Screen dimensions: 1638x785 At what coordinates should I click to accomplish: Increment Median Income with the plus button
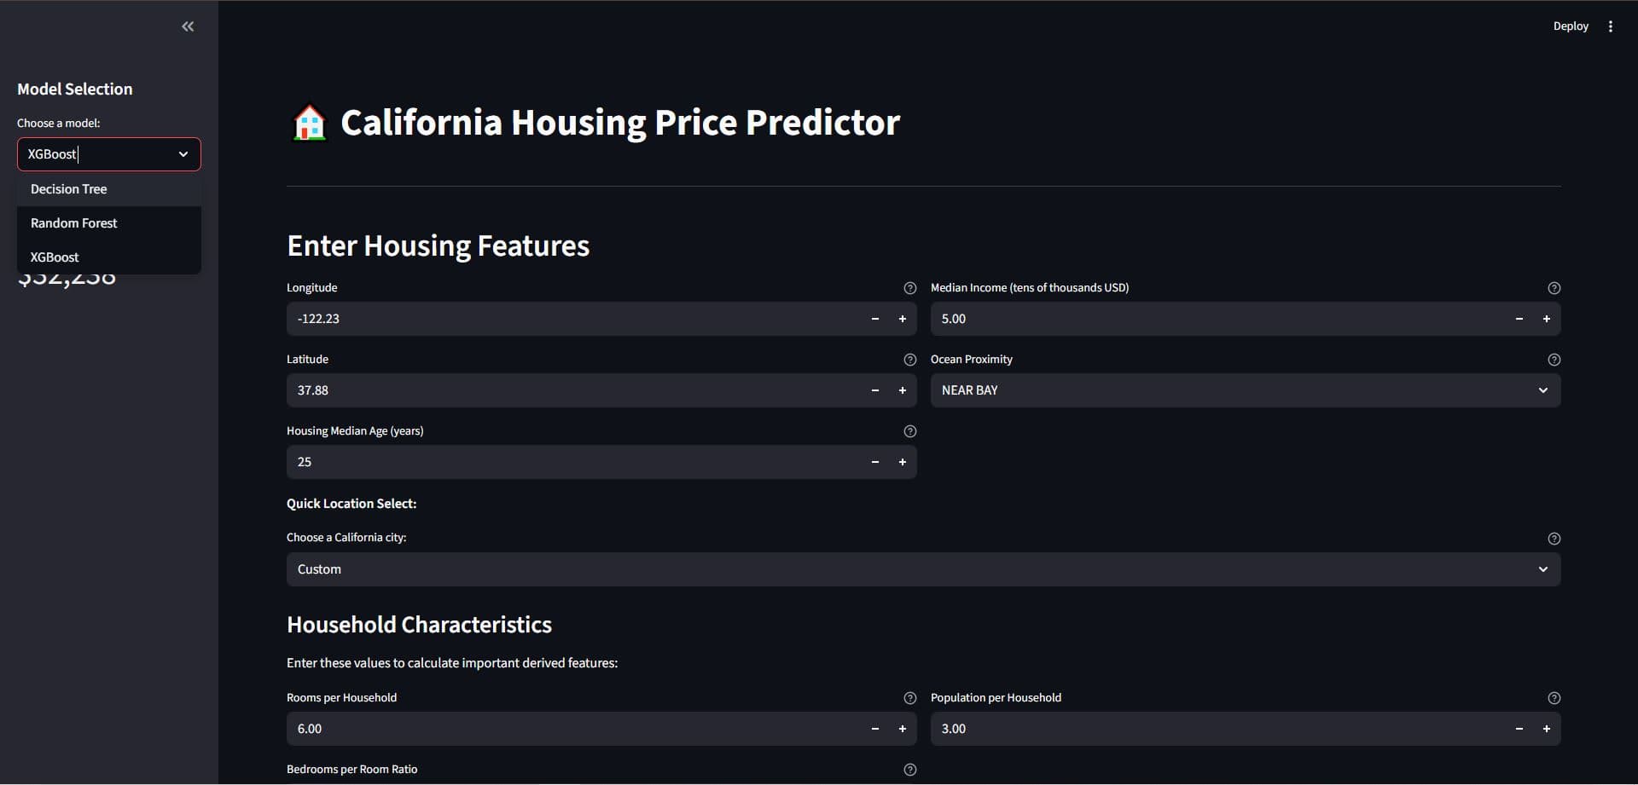tap(1547, 318)
